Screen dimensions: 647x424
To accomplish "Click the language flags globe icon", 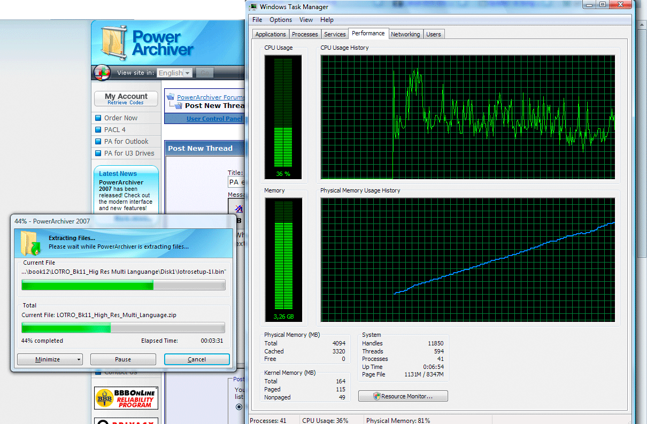I will [102, 73].
